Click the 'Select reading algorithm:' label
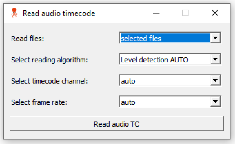Image resolution: width=235 pixels, height=144 pixels. point(49,60)
